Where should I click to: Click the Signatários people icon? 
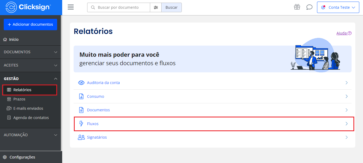pos(81,137)
